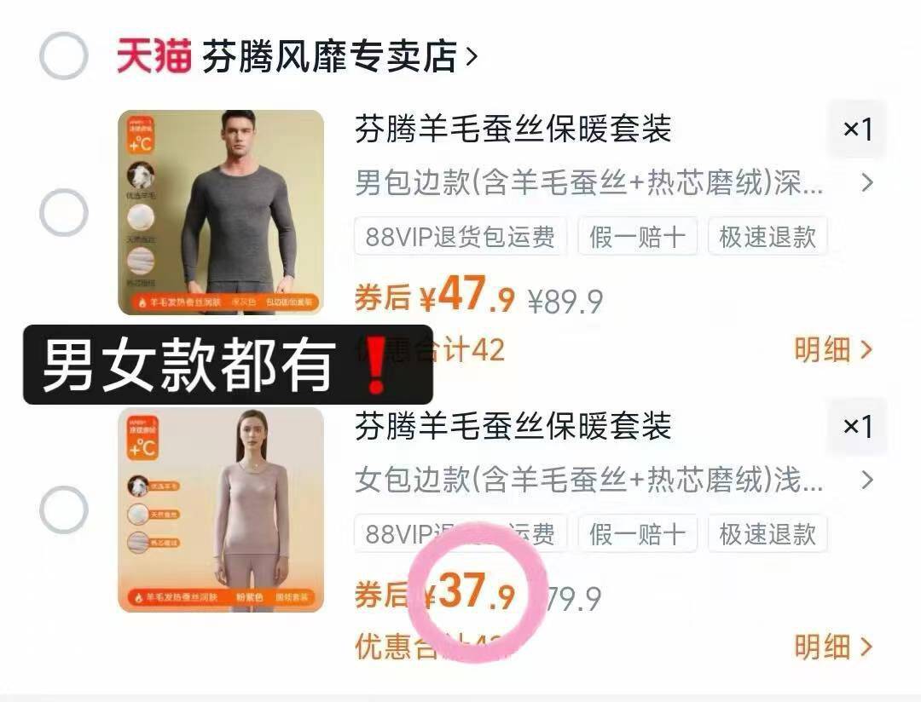Select the women's thermal set item checkbox
The height and width of the screenshot is (702, 921).
(64, 509)
